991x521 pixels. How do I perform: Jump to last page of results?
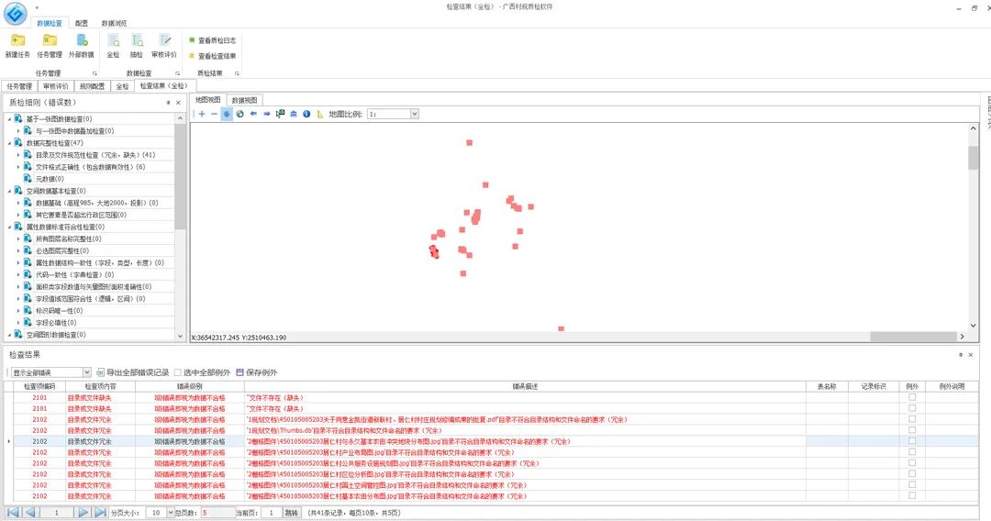[x=100, y=513]
